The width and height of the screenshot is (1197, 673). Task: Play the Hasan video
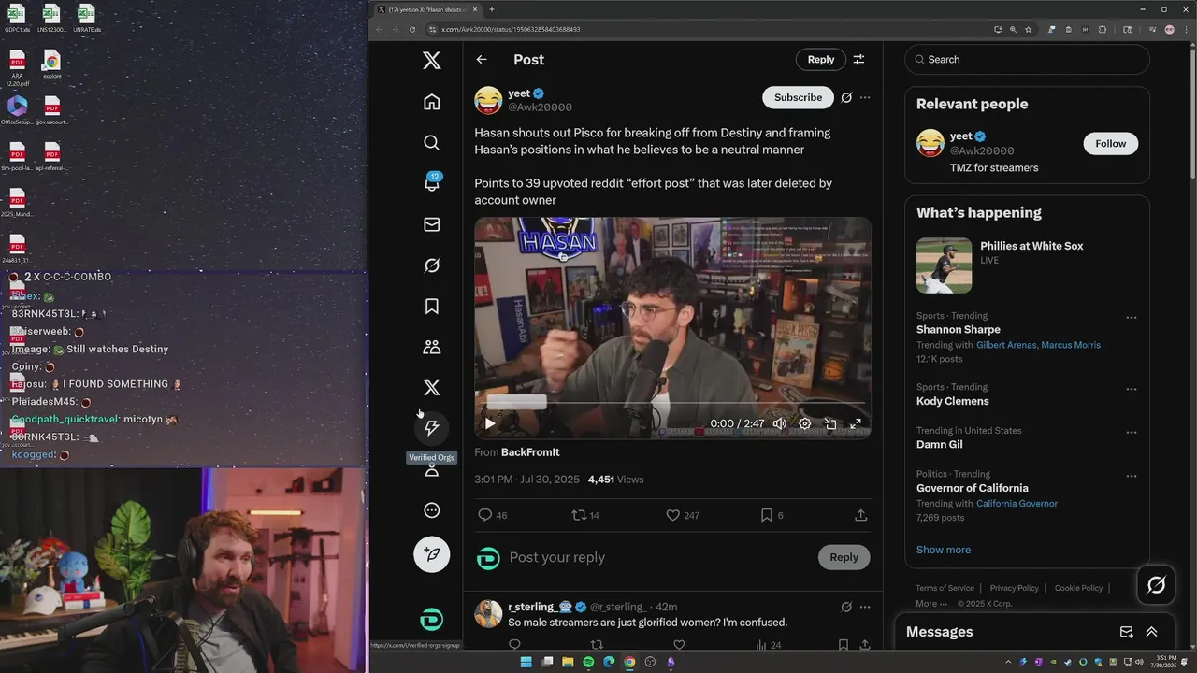pos(489,423)
